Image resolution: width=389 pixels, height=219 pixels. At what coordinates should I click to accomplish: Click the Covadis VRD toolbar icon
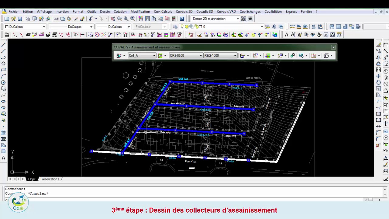(x=179, y=35)
